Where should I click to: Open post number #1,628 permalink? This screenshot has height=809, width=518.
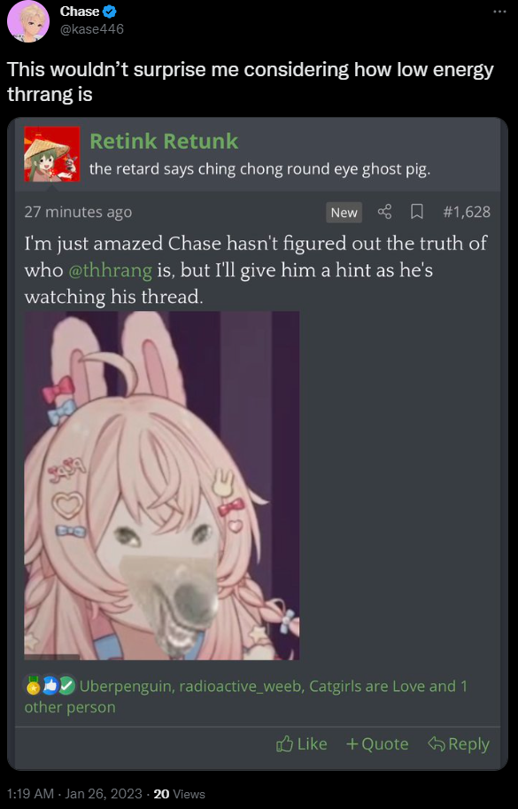coord(467,212)
